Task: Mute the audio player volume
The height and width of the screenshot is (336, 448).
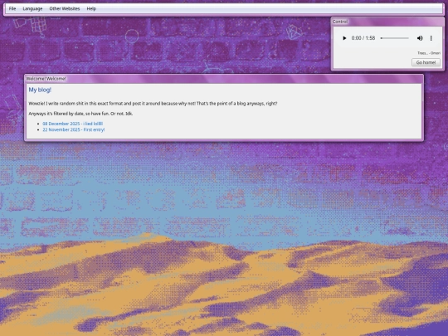Action: pos(420,38)
